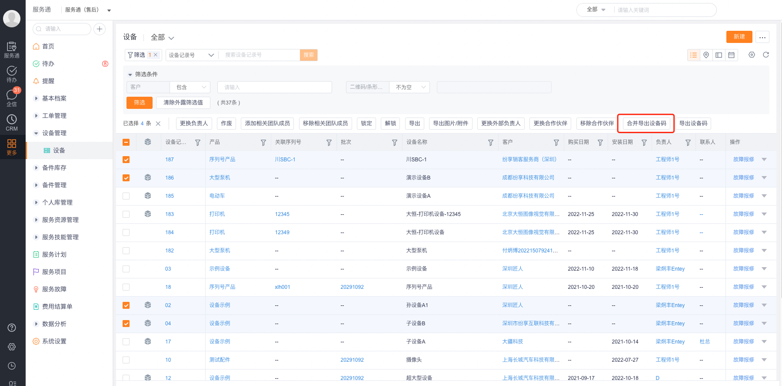Open the 待办 icon in the left rail
The image size is (782, 386).
point(12,74)
